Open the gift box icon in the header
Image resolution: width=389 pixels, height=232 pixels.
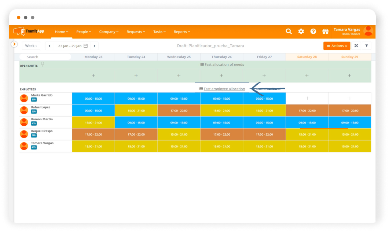click(x=326, y=32)
